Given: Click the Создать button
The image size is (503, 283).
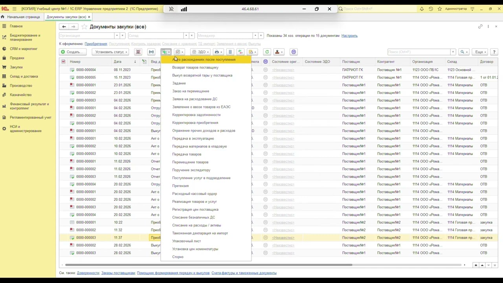Looking at the screenshot, I should click(73, 52).
